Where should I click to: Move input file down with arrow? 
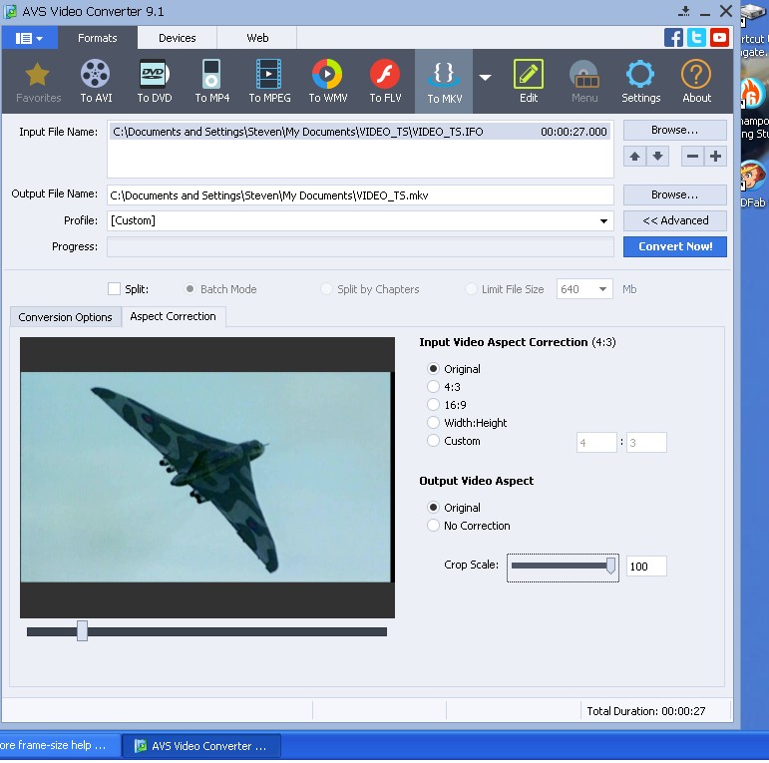(x=657, y=157)
